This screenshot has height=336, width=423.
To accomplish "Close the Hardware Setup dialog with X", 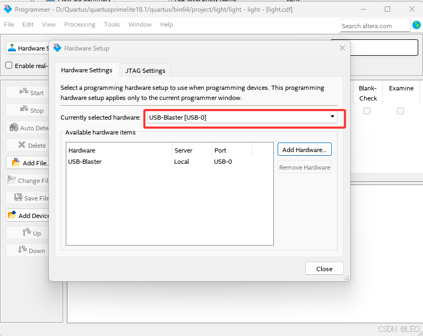I will [342, 48].
